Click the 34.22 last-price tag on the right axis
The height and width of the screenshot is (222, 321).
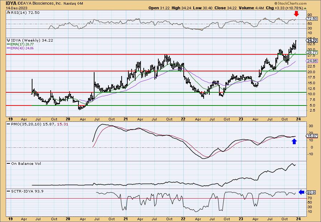(x=312, y=40)
